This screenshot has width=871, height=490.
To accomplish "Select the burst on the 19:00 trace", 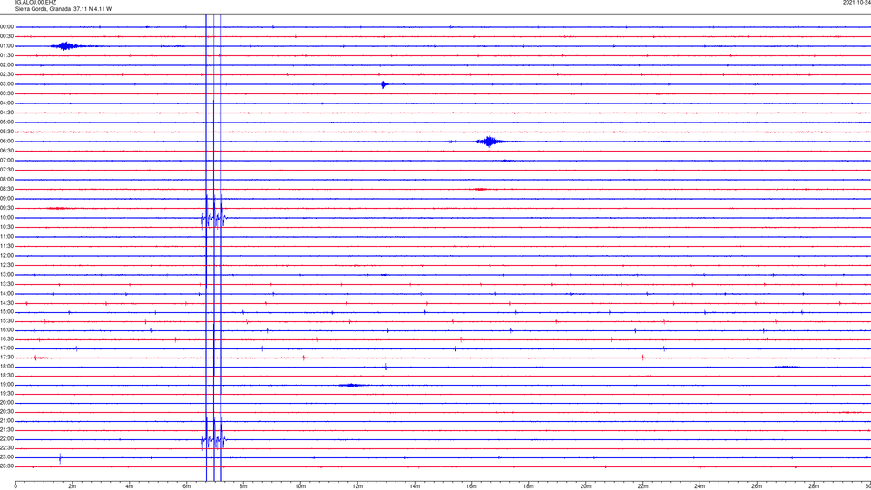I will [x=351, y=385].
